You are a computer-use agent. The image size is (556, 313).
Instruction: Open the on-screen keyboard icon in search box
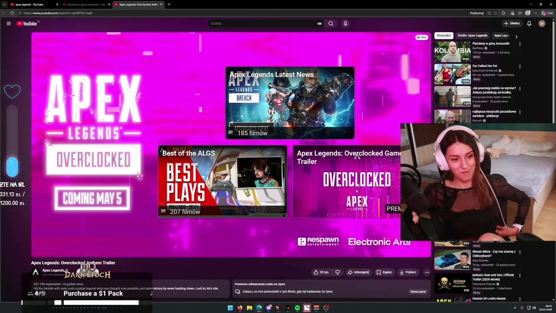[x=319, y=23]
